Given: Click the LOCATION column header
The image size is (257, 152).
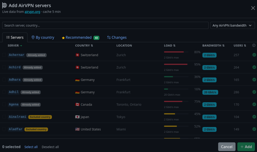Looking at the screenshot, I should coord(124,46).
